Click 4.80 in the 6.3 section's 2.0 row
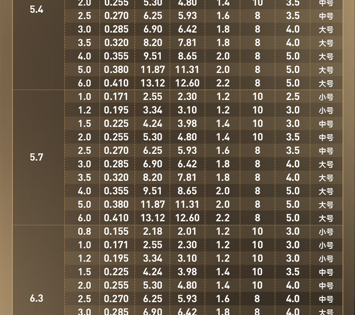355x315 pixels. pyautogui.click(x=187, y=285)
